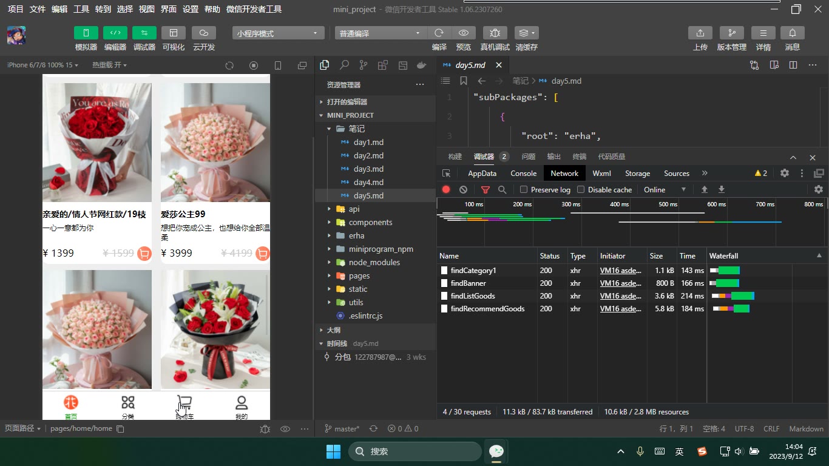829x466 pixels.
Task: Open the hot reload (热重载) dropdown
Action: (x=109, y=65)
